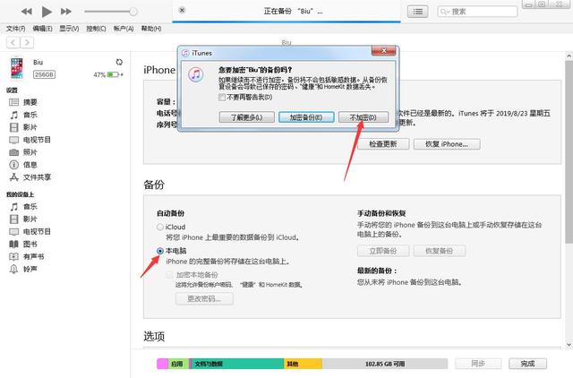Select 照片 in the sidebar
The height and width of the screenshot is (378, 573).
tap(30, 152)
